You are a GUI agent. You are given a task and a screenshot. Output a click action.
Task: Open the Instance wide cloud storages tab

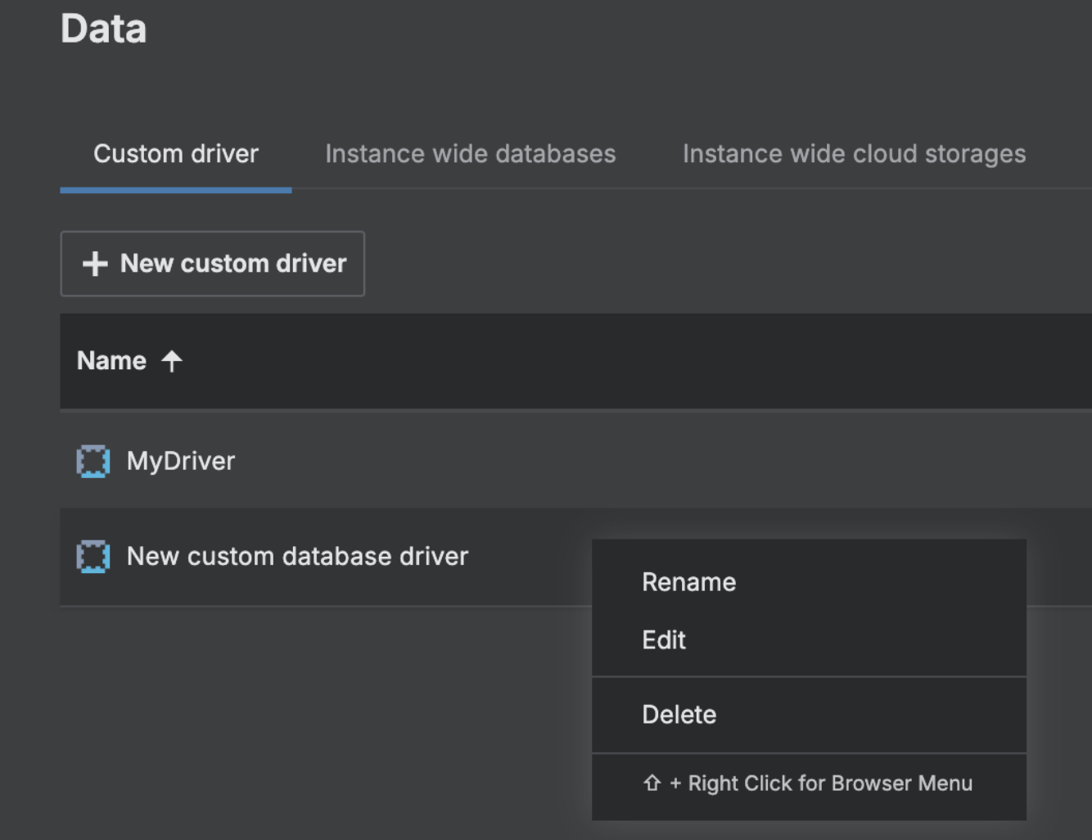coord(853,153)
